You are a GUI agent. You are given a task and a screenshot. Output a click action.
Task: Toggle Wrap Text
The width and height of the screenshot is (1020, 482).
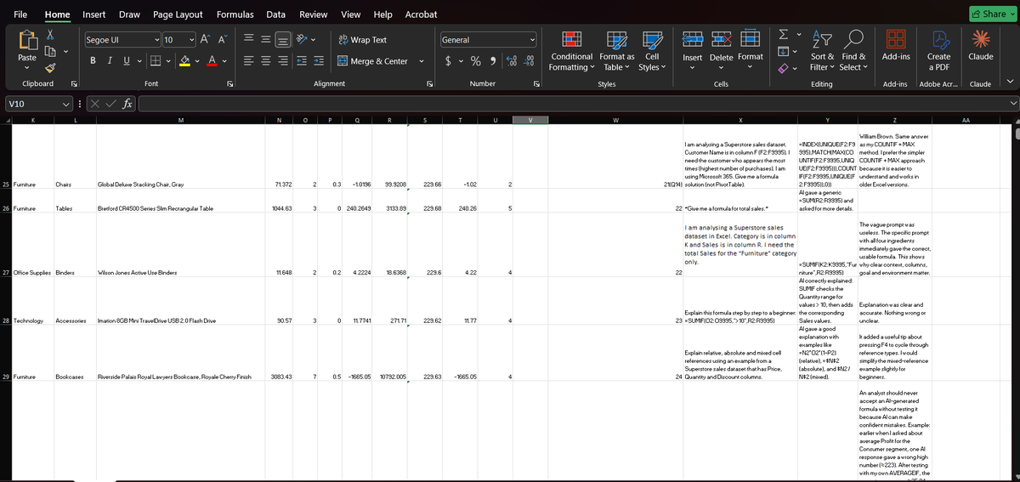point(363,40)
